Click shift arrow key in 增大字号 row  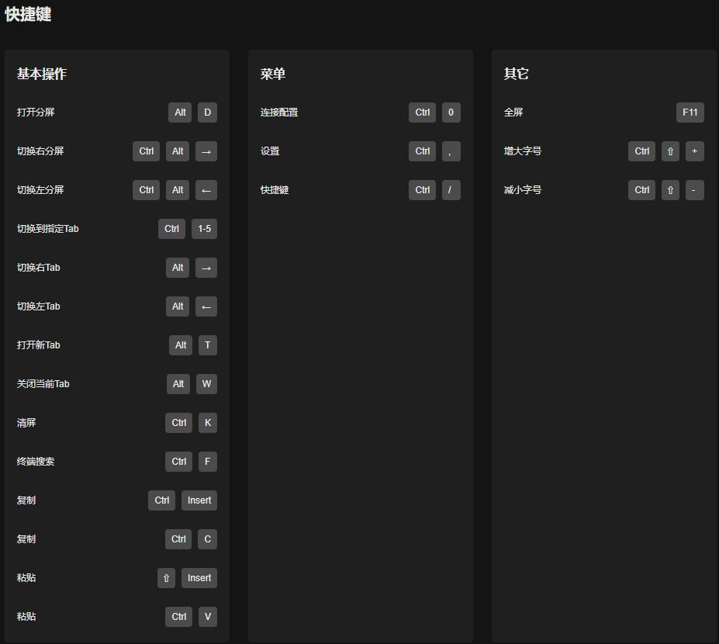click(670, 151)
